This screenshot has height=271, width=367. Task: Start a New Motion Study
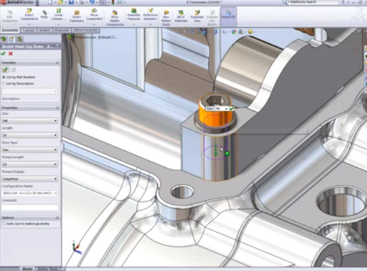[x=166, y=18]
